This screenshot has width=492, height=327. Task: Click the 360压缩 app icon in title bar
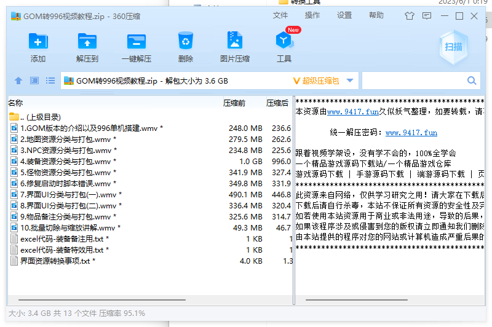tap(16, 16)
